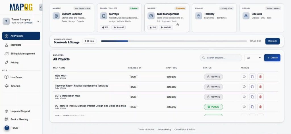Image resolution: width=291 pixels, height=134 pixels.
Task: Click the PRIVATE status of CCTV Installation map
Action: [x=213, y=97]
